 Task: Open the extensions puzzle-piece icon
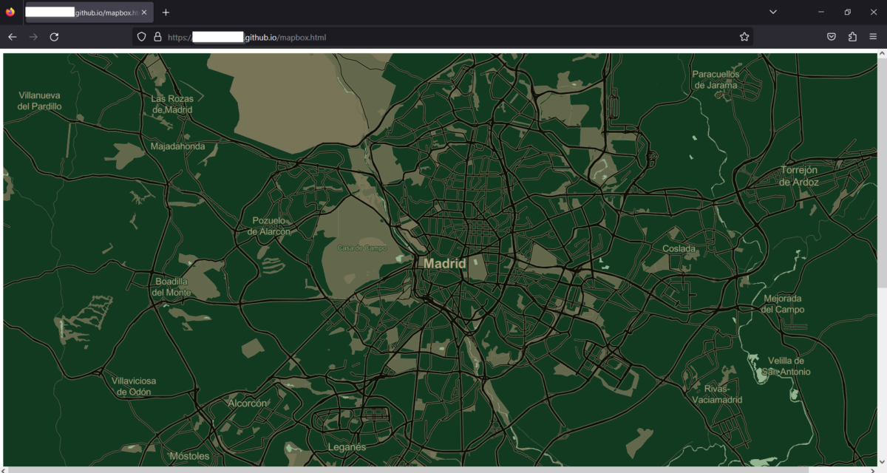pos(852,36)
